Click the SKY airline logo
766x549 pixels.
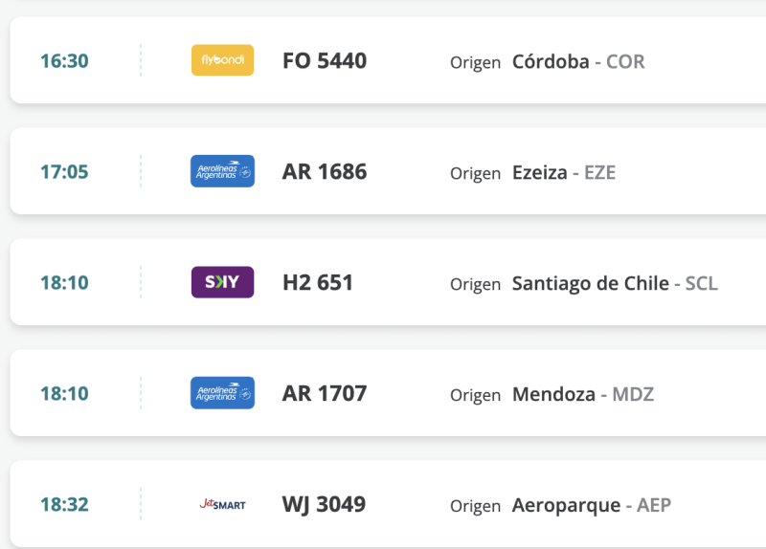(x=222, y=282)
